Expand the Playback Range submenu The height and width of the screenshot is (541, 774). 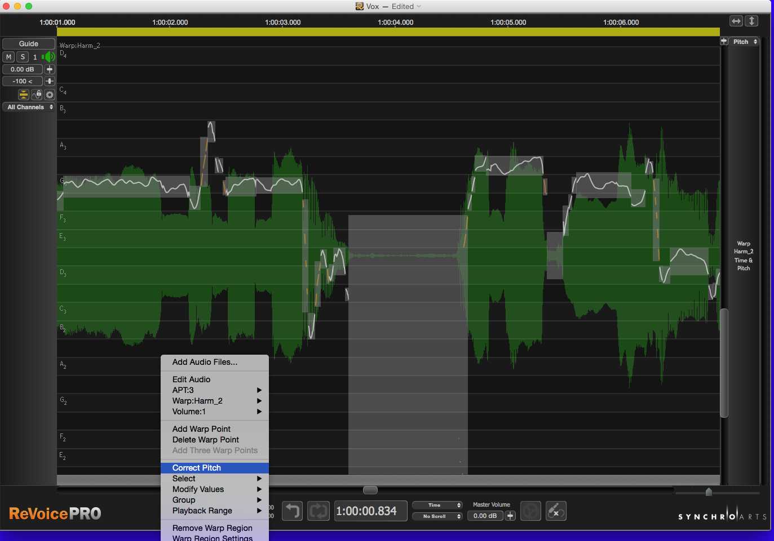[x=215, y=511]
